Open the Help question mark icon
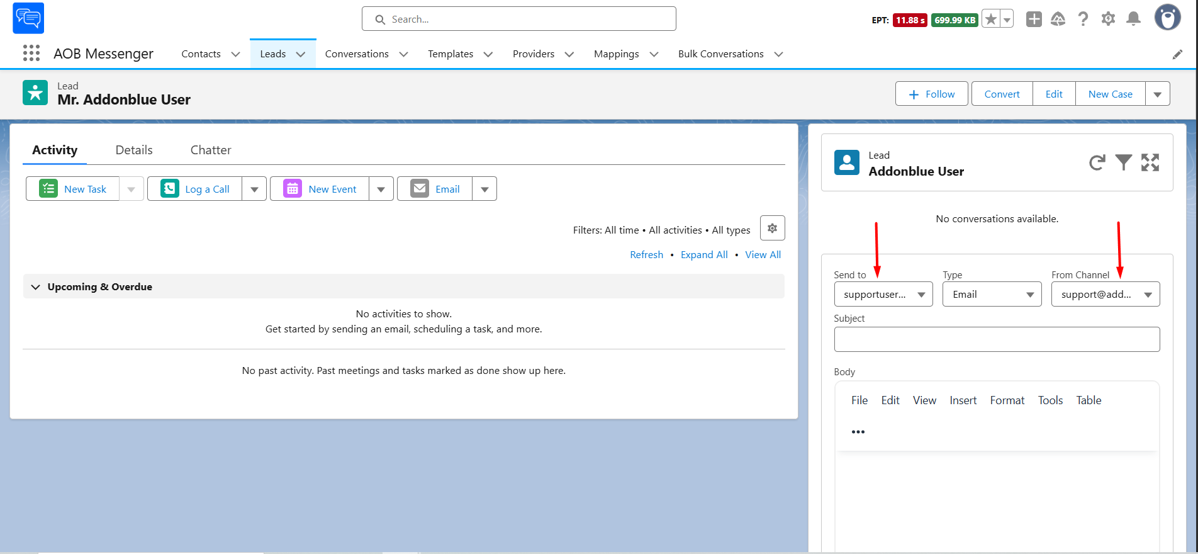Screen dimensions: 1198x554 tap(1083, 20)
